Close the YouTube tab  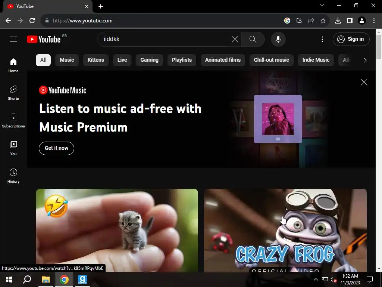click(87, 6)
